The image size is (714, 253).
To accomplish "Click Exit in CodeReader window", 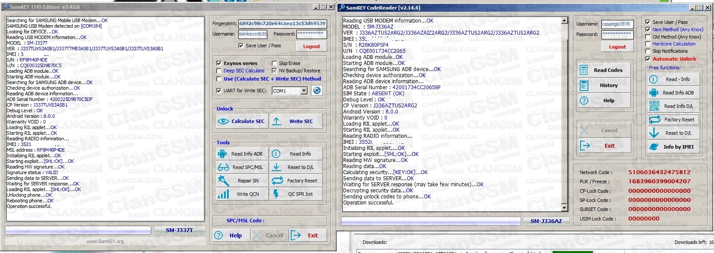I will point(604,146).
